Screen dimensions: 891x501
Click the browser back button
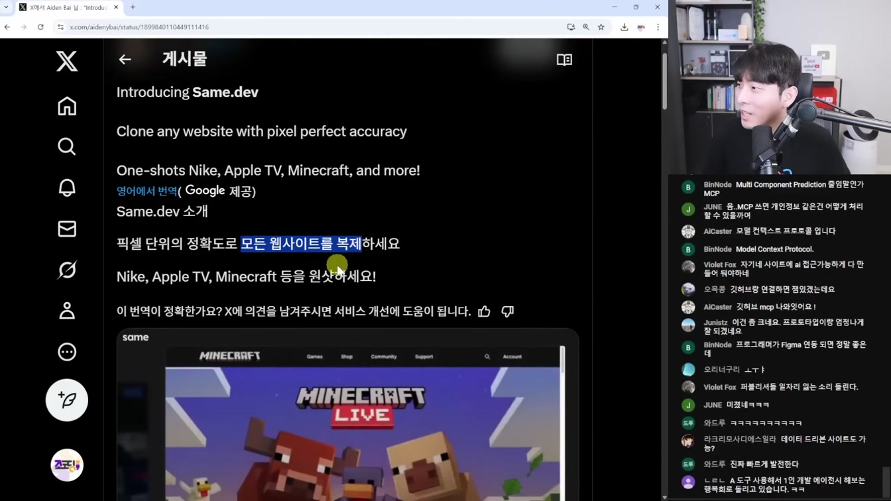coord(7,27)
